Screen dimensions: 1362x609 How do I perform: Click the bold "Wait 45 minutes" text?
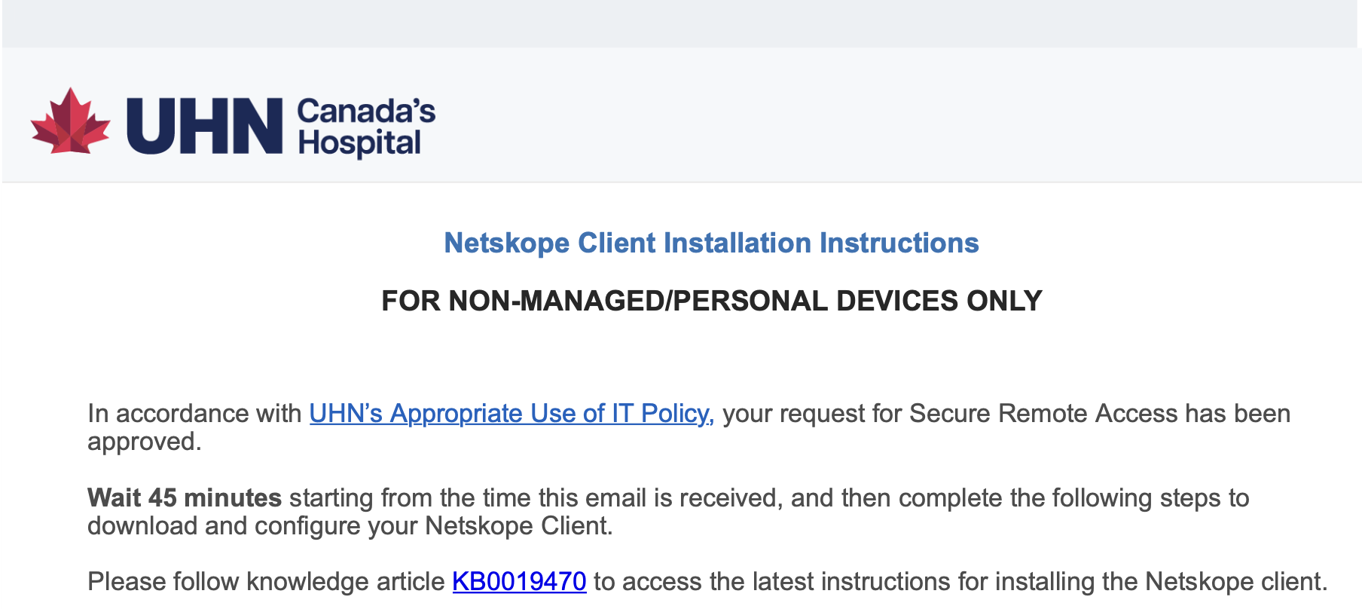[x=185, y=498]
